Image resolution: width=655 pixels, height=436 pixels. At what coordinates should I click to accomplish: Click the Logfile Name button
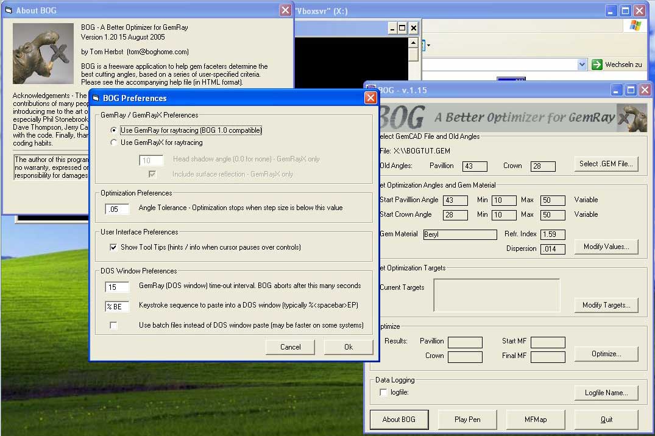point(606,393)
